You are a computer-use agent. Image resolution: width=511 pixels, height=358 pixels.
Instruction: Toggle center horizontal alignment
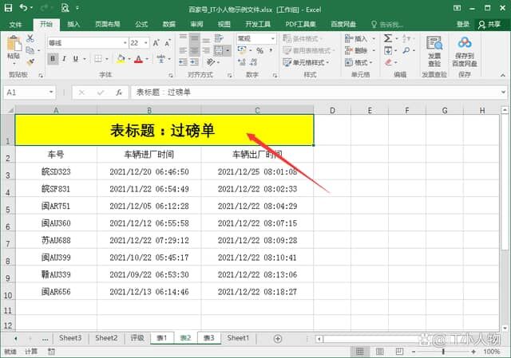tap(195, 50)
